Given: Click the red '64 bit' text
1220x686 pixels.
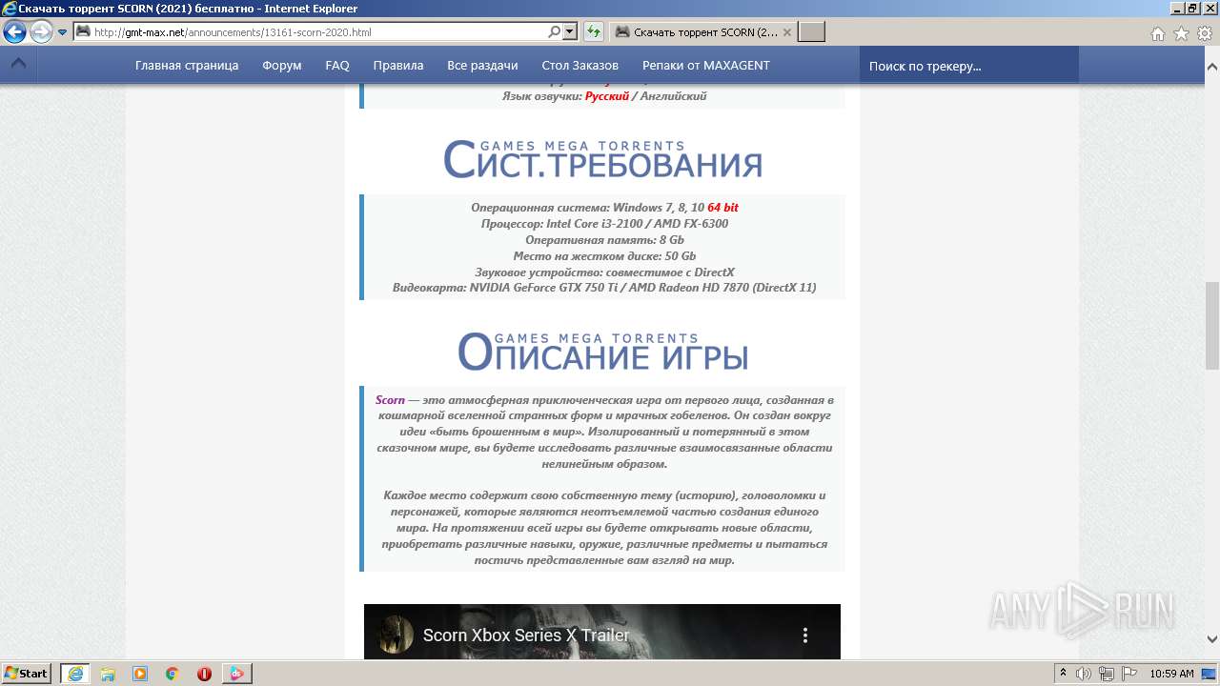Looking at the screenshot, I should pos(722,208).
